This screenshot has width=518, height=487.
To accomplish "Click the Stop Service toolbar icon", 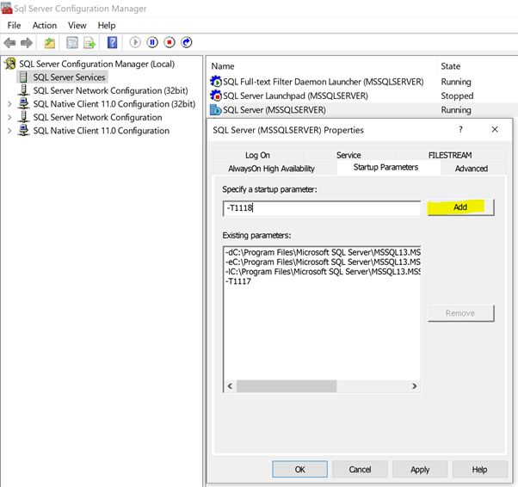I will [x=170, y=42].
